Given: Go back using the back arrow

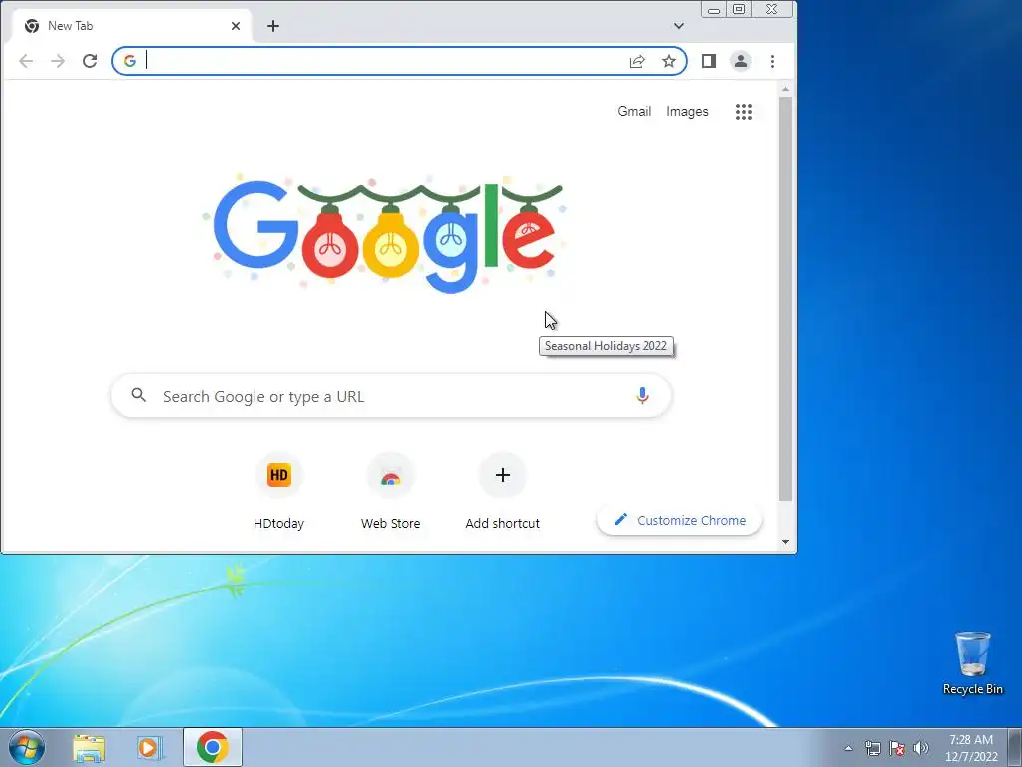Looking at the screenshot, I should [x=26, y=61].
